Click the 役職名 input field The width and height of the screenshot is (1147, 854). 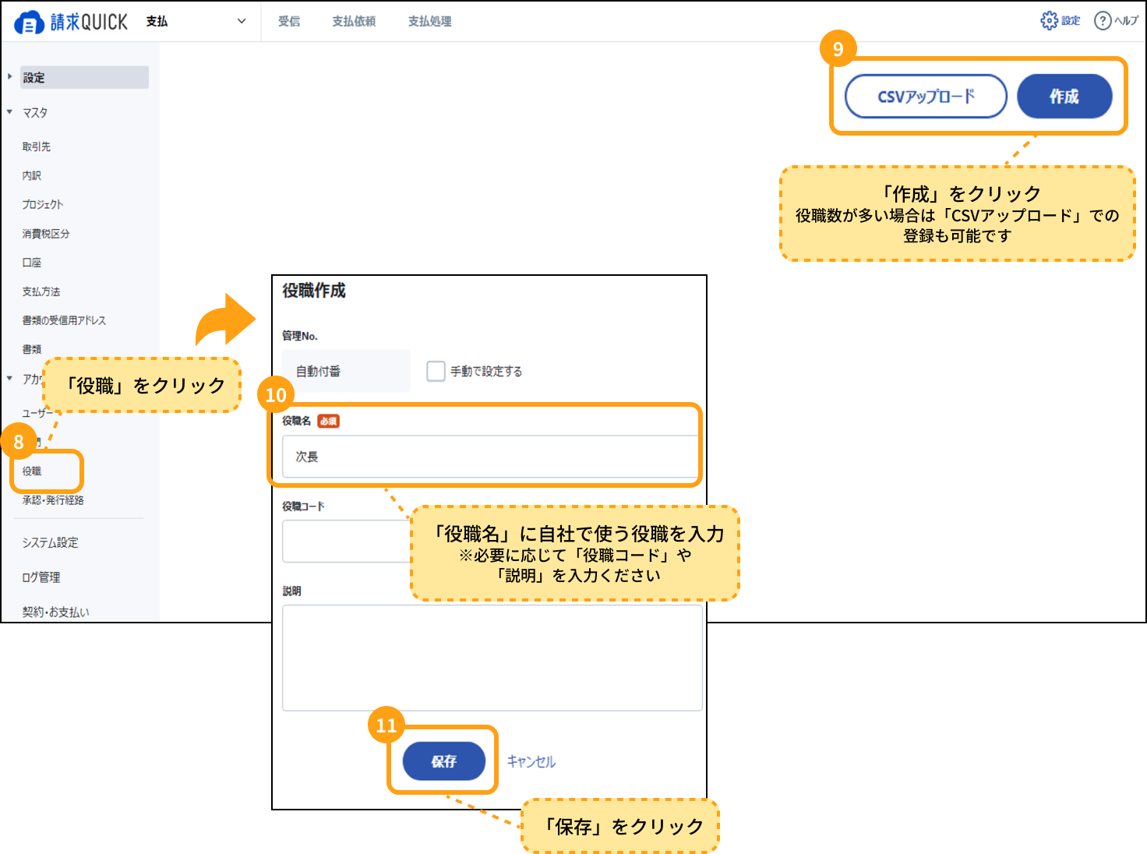(x=489, y=457)
